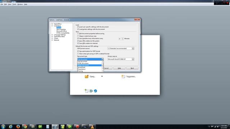This screenshot has height=129, width=230.
Task: Select General under Load/Save in the tree
Action: pyautogui.click(x=59, y=28)
